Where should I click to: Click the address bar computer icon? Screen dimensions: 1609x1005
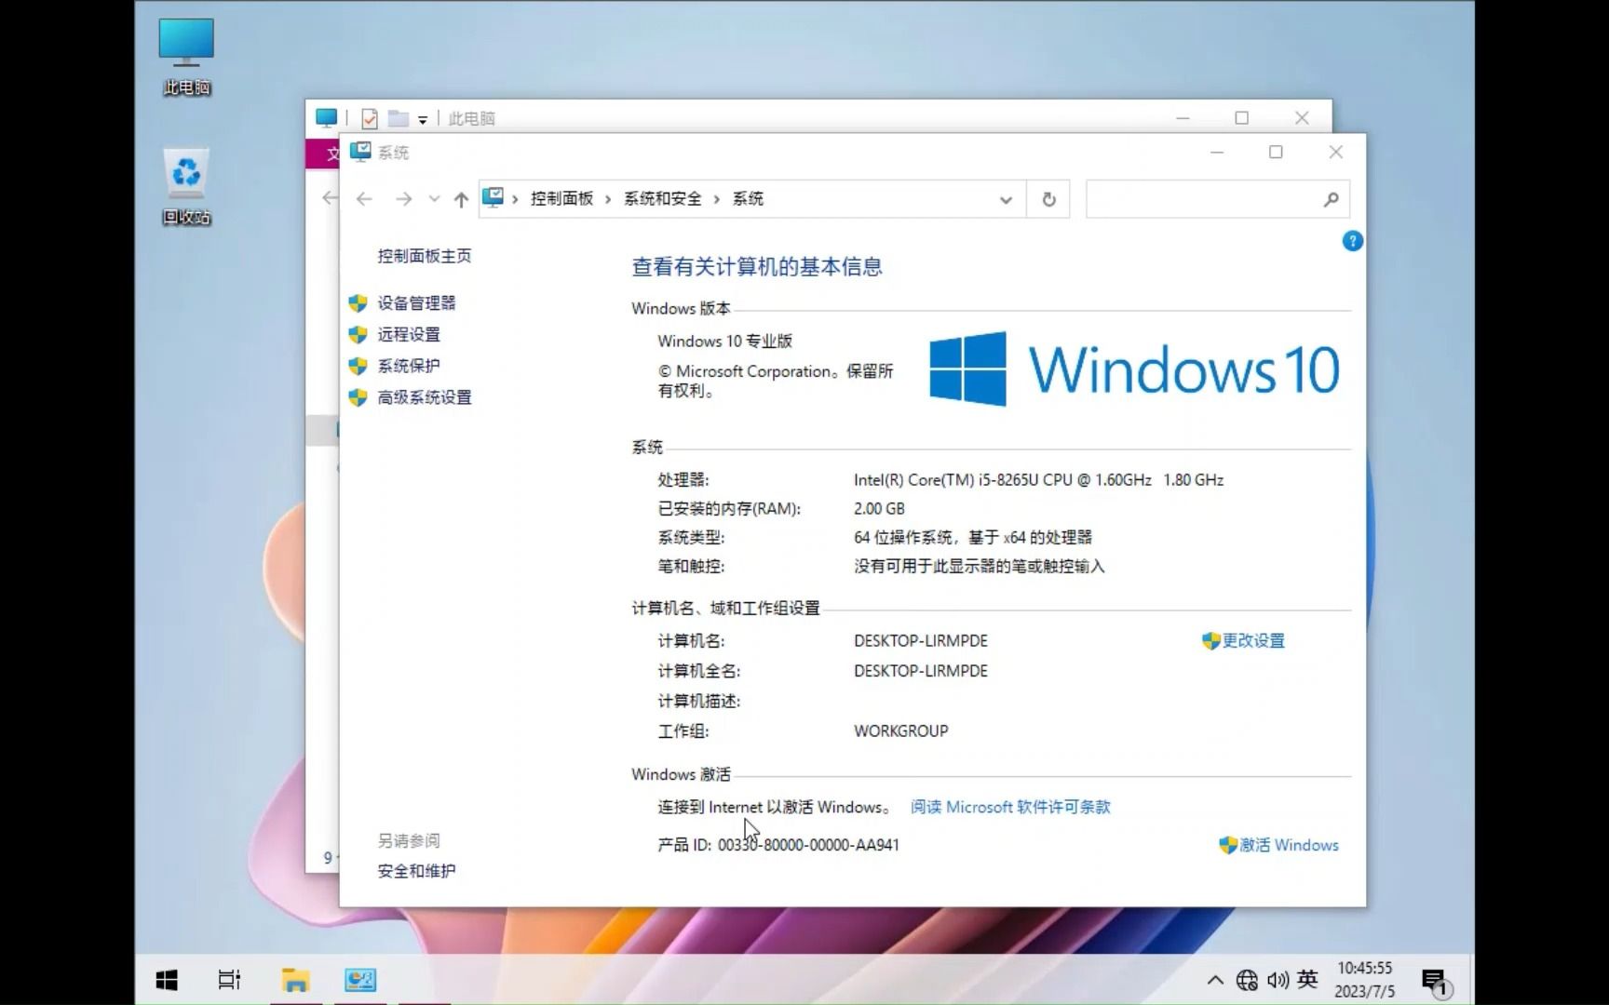[x=494, y=197]
